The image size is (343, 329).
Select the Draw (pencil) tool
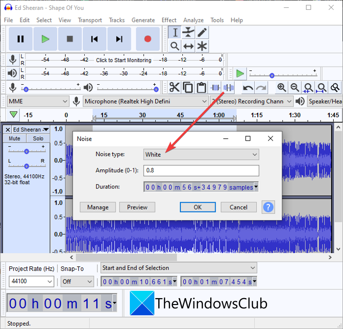[202, 32]
